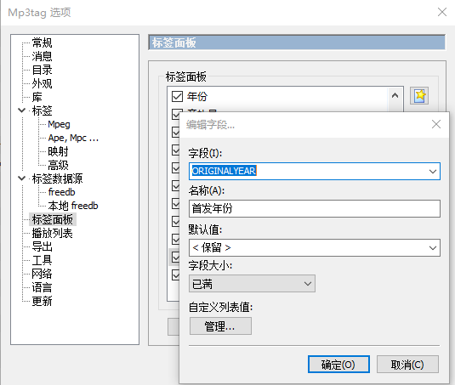Select 映射 tree item
The height and width of the screenshot is (385, 455).
pyautogui.click(x=58, y=151)
